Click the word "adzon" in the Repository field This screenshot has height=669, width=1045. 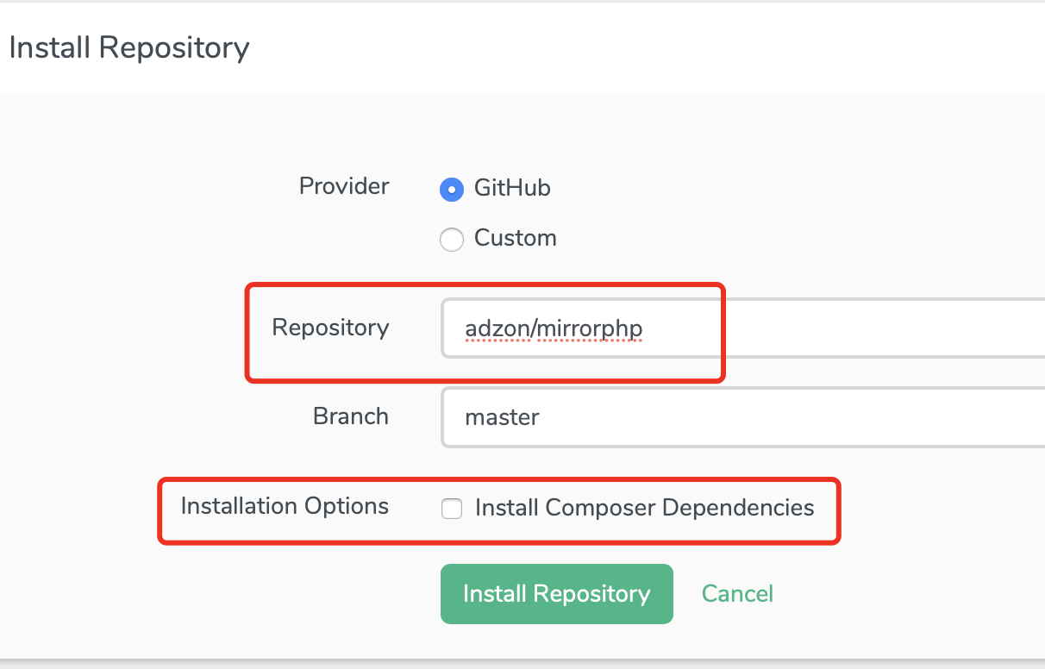[x=496, y=328]
